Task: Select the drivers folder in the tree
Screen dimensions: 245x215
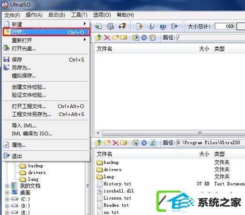Action: click(x=37, y=172)
